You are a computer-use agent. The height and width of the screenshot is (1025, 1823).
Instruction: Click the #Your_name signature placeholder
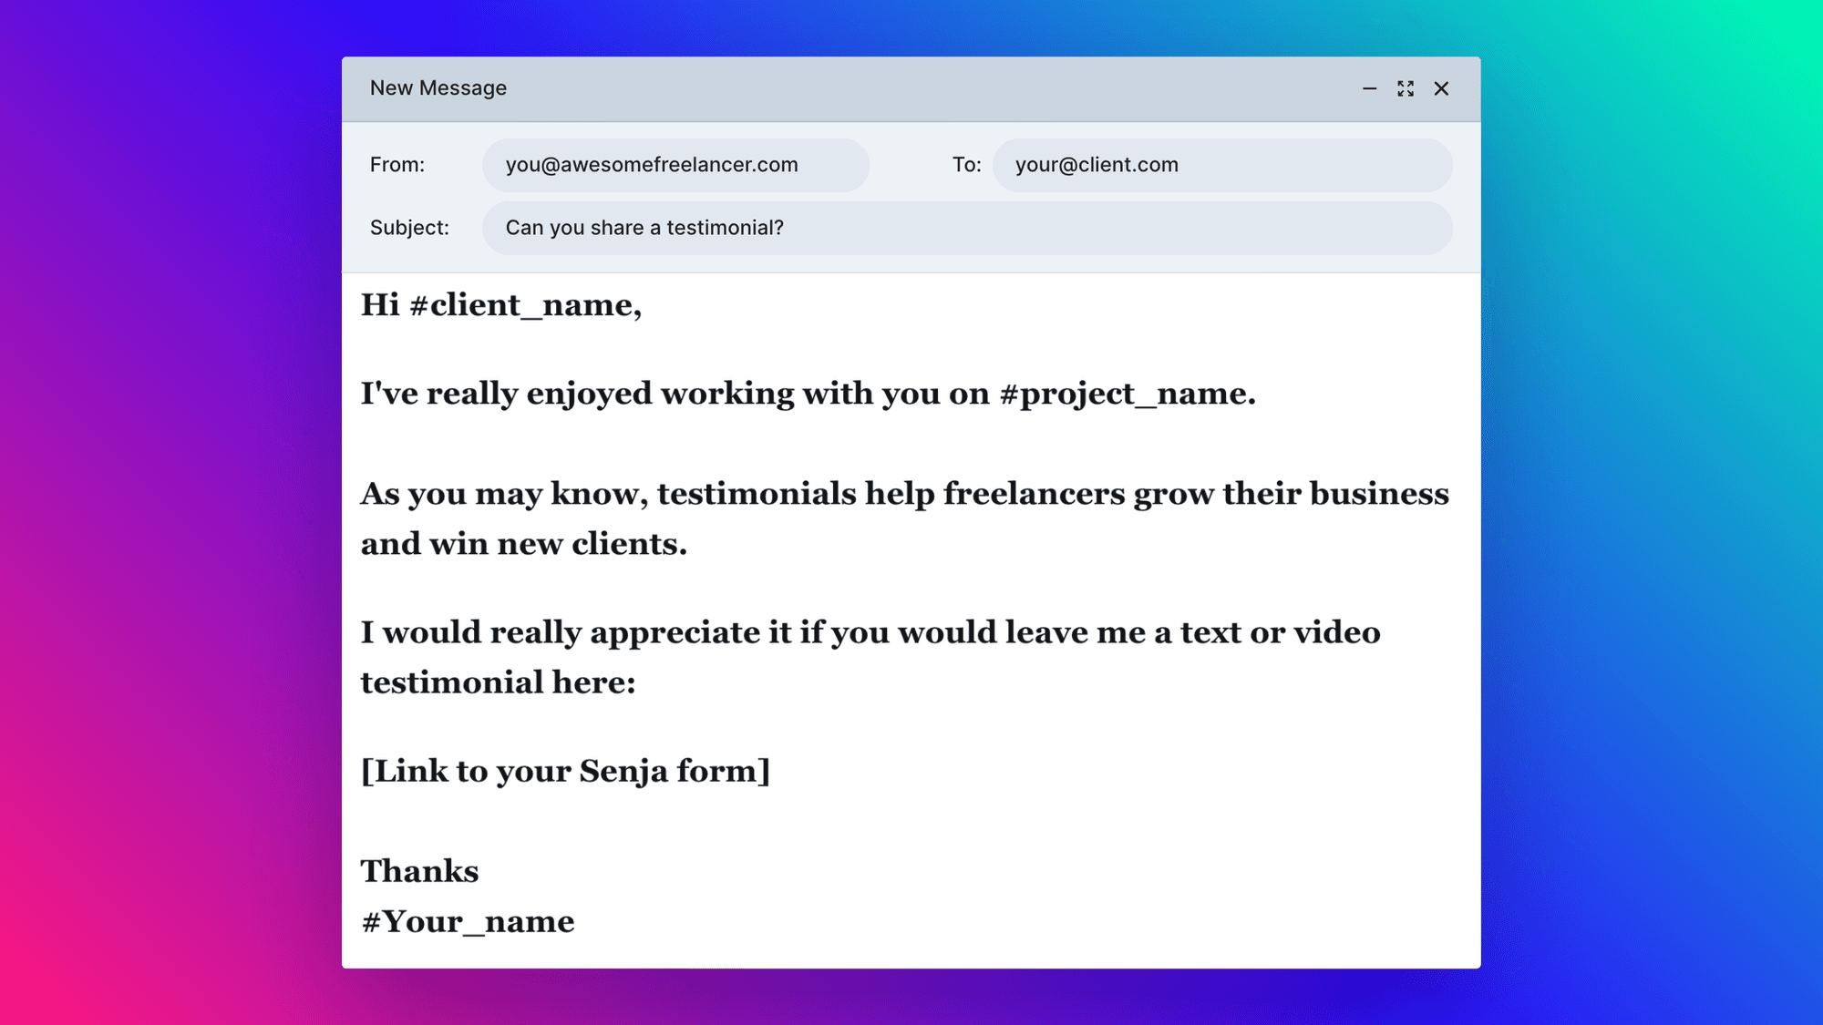tap(468, 921)
